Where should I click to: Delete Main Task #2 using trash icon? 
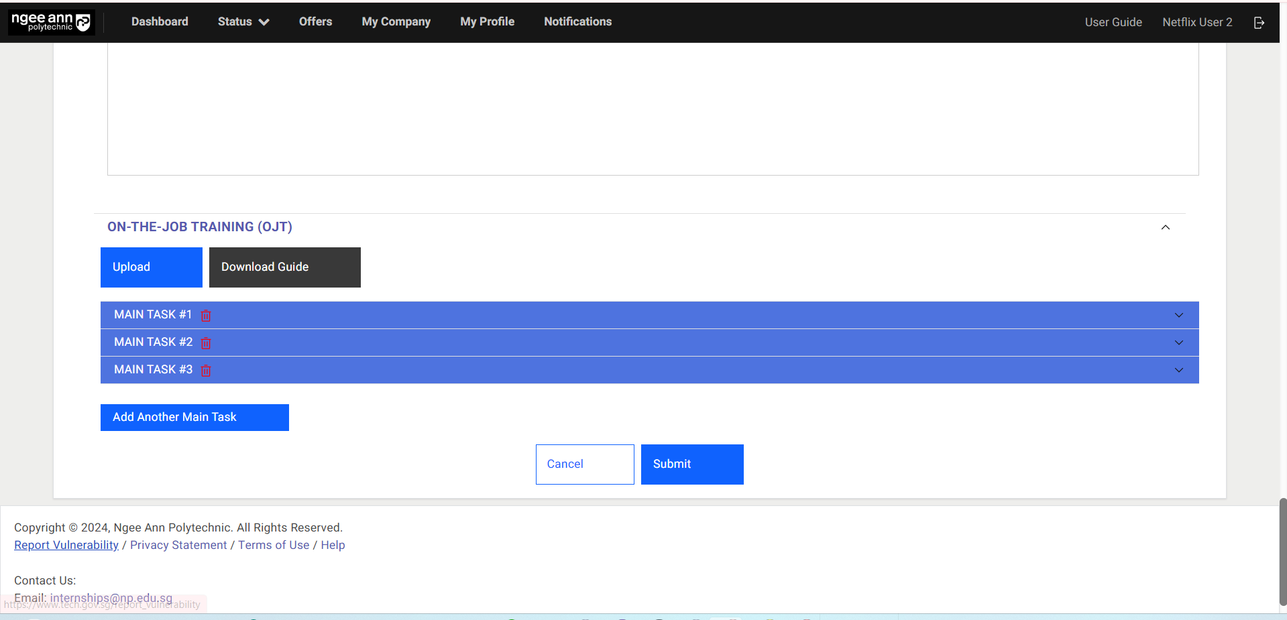[x=206, y=343]
